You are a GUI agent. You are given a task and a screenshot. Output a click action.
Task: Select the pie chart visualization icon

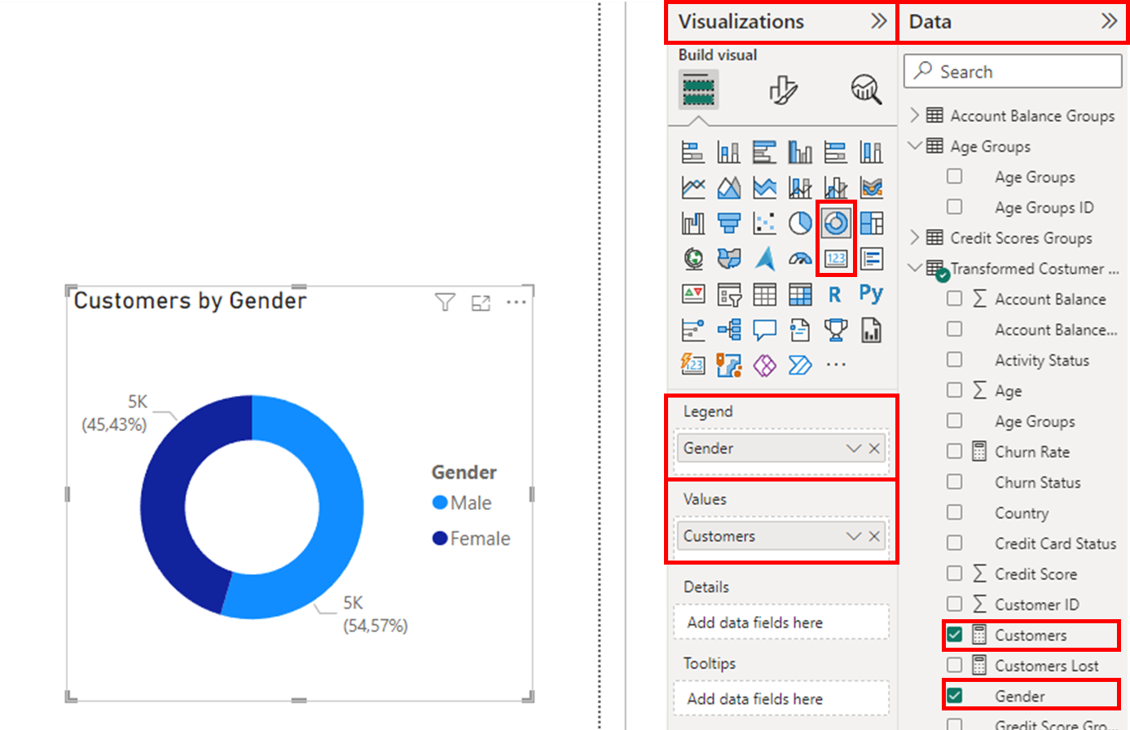(x=800, y=222)
